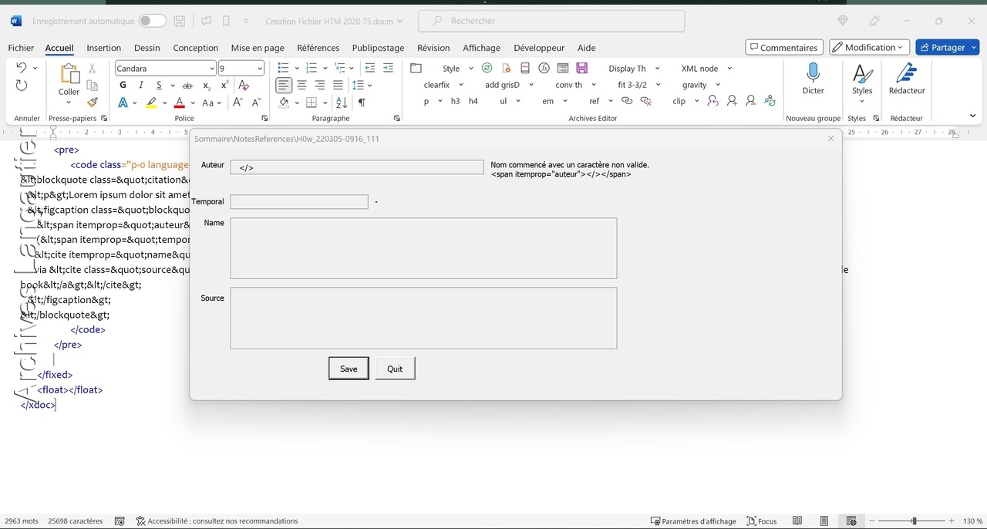
Task: Open the Insertion ribbon tab
Action: coord(104,48)
